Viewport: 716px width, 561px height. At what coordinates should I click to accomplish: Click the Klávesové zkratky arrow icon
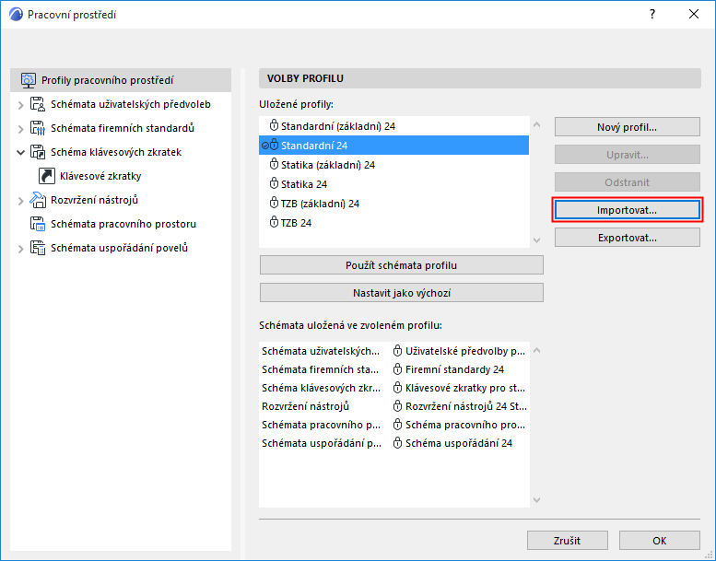pyautogui.click(x=47, y=176)
